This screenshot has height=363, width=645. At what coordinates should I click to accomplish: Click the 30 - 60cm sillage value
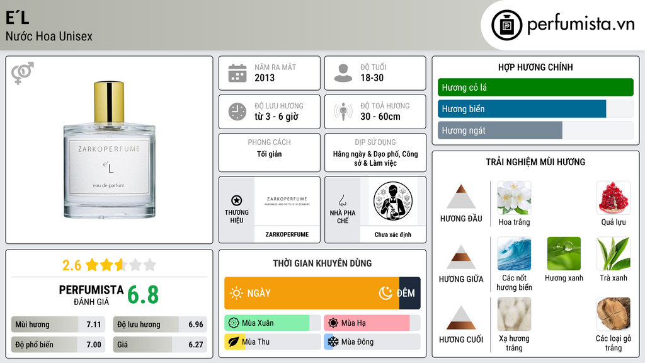[380, 117]
